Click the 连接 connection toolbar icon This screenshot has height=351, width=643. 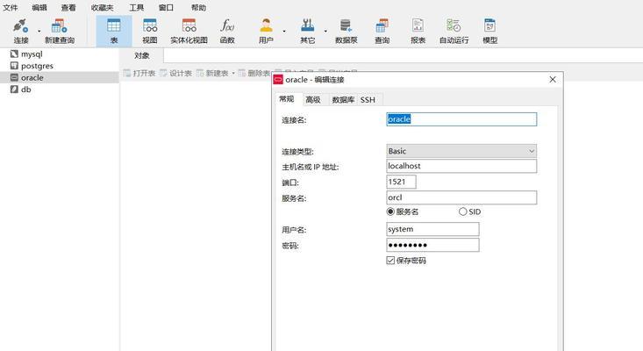pyautogui.click(x=20, y=32)
